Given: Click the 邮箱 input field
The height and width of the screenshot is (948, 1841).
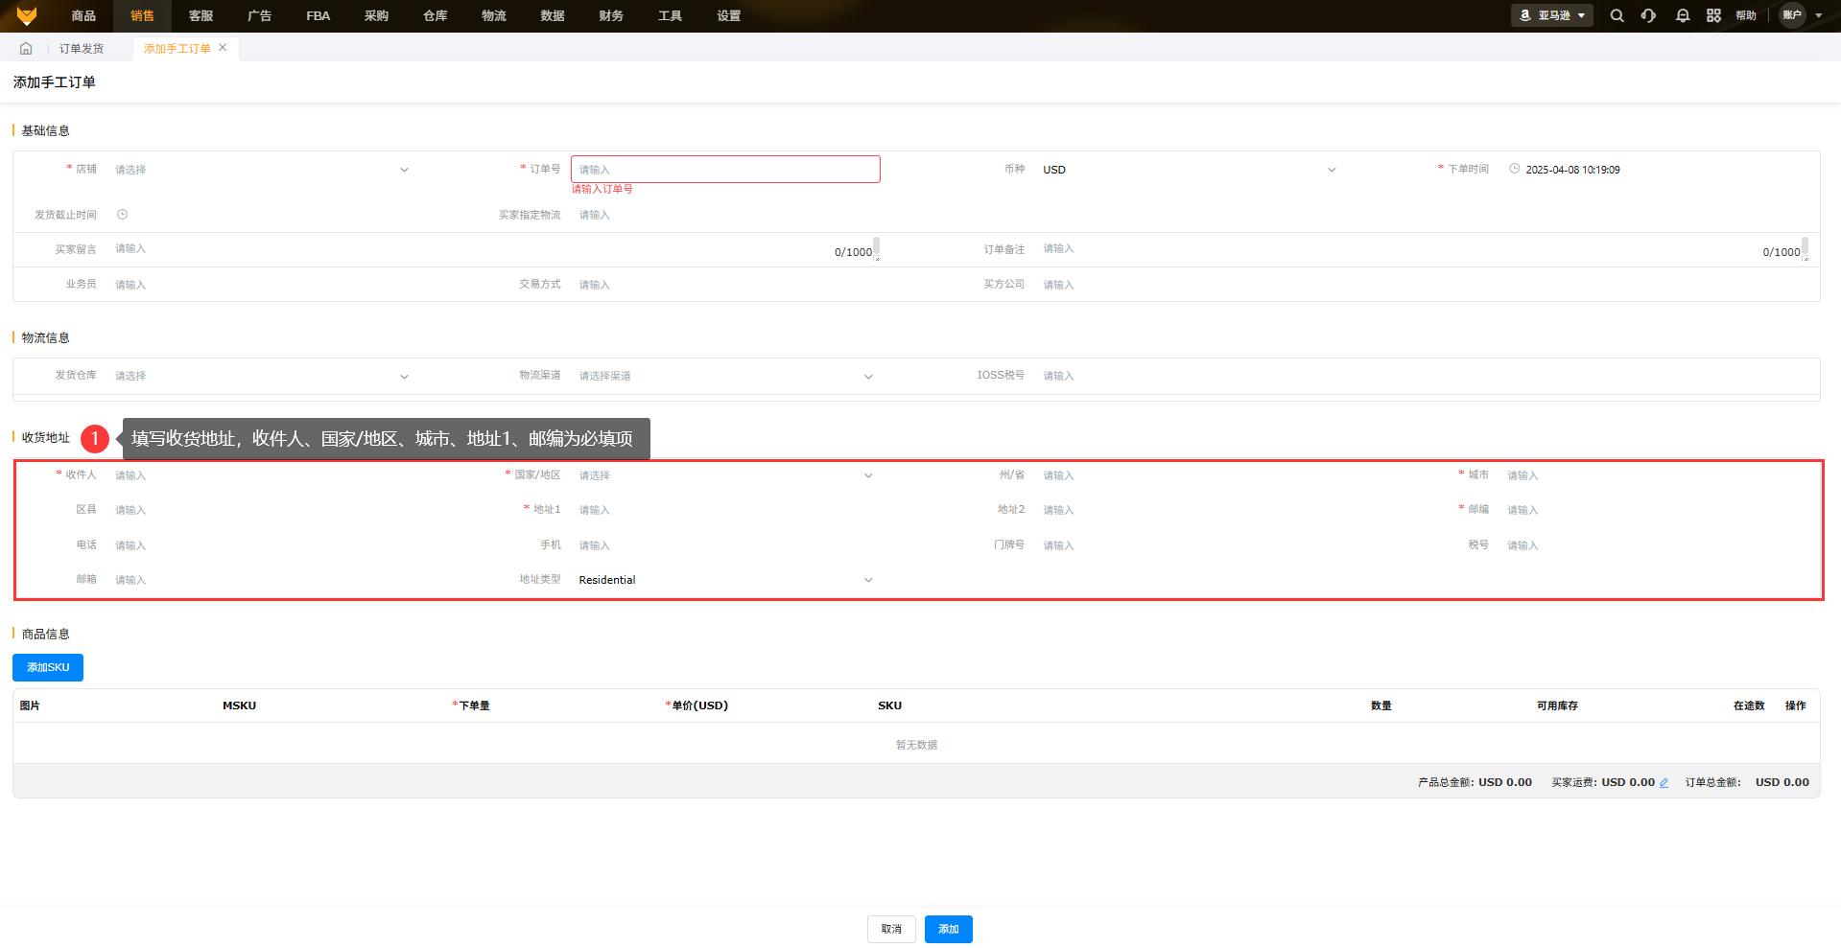Looking at the screenshot, I should [x=262, y=580].
